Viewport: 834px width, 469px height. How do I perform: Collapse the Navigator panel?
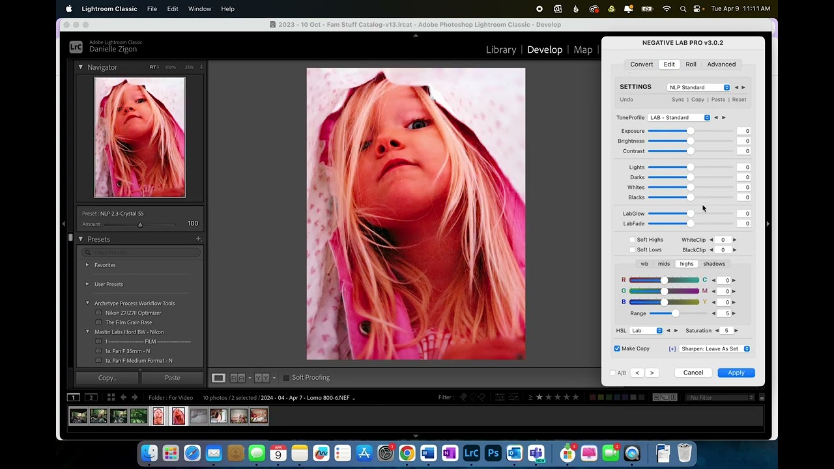pos(81,67)
